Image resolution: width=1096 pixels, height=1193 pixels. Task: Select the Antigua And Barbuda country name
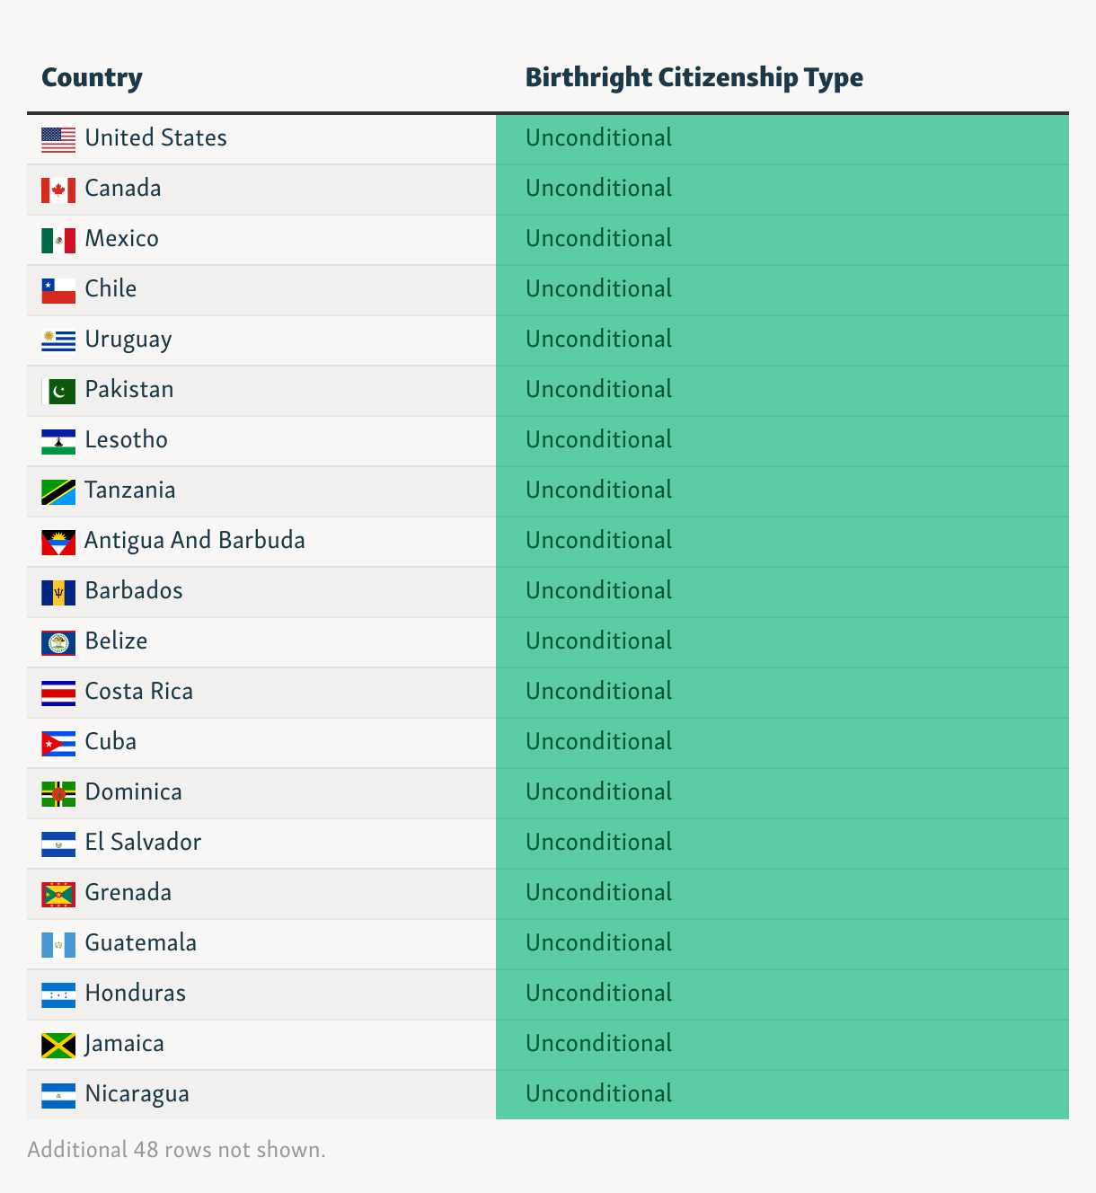pos(194,541)
